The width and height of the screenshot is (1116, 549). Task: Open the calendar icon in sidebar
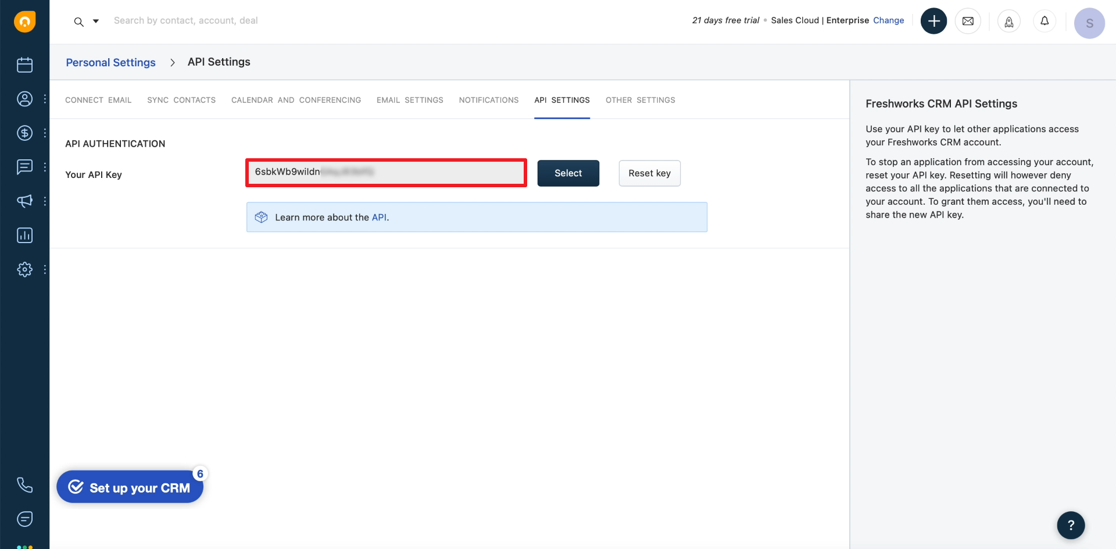(x=24, y=65)
